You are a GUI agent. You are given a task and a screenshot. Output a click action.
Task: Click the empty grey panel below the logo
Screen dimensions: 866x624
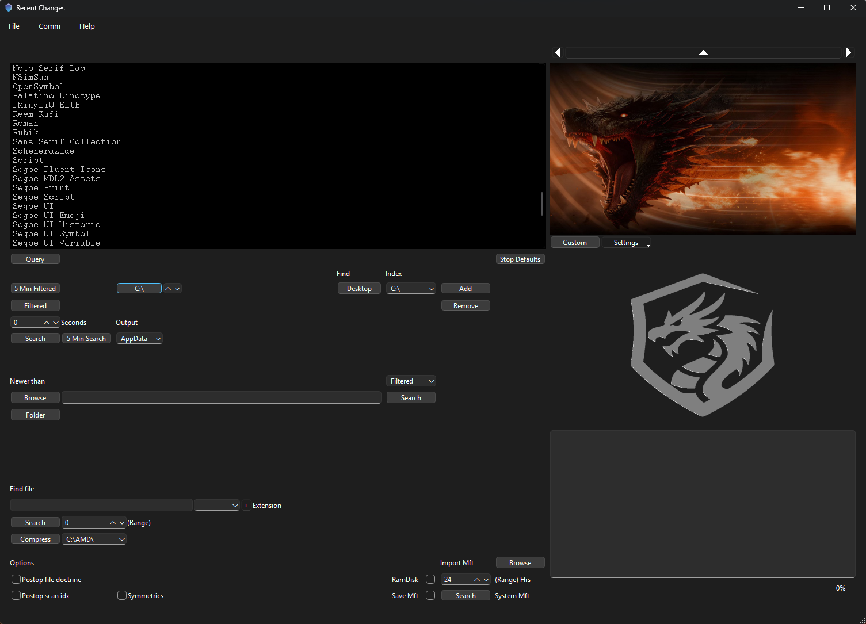click(703, 504)
